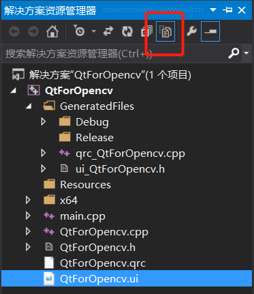
Task: Click the Solution Explorer search box
Action: tap(114, 54)
